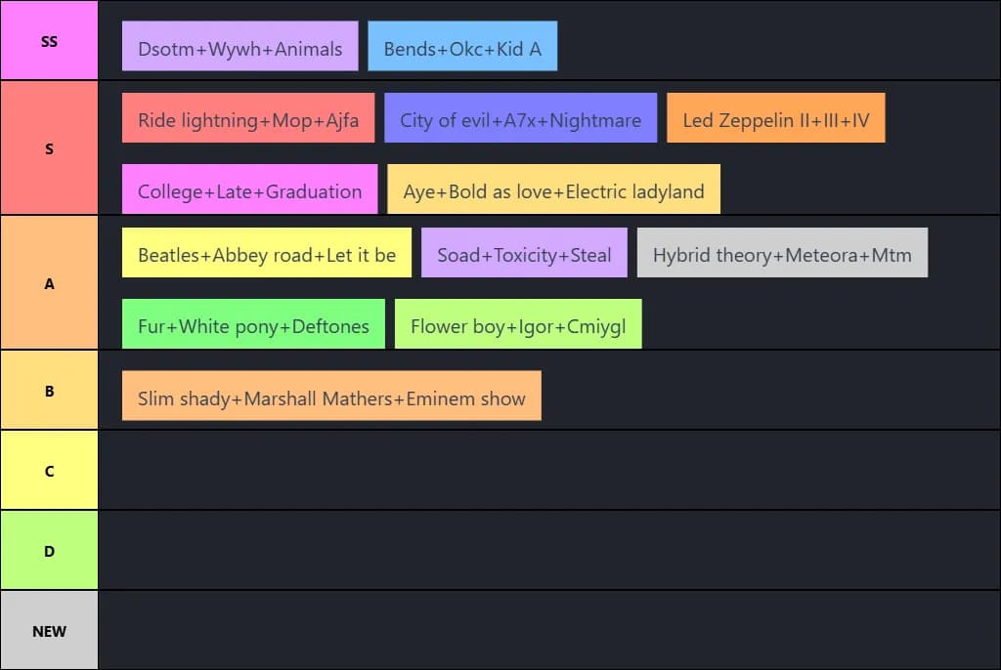Click the NEW tier label

(x=49, y=631)
